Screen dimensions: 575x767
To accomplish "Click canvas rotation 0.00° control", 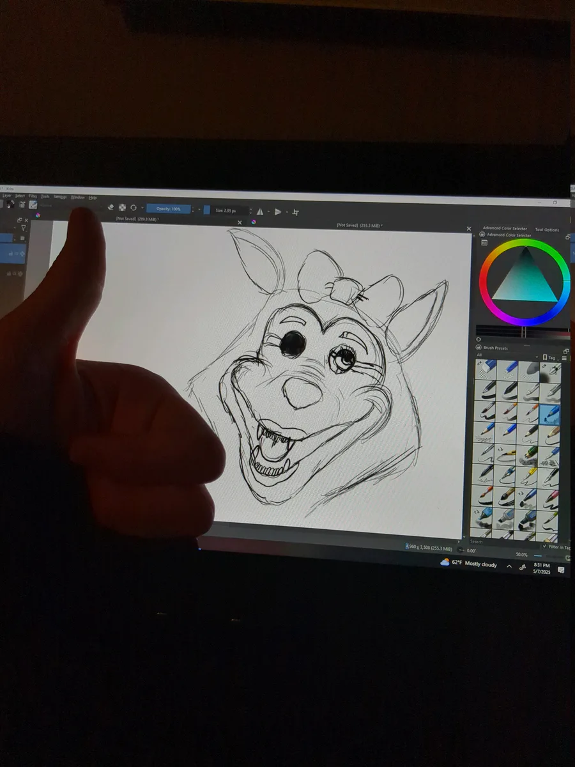I will pyautogui.click(x=472, y=551).
